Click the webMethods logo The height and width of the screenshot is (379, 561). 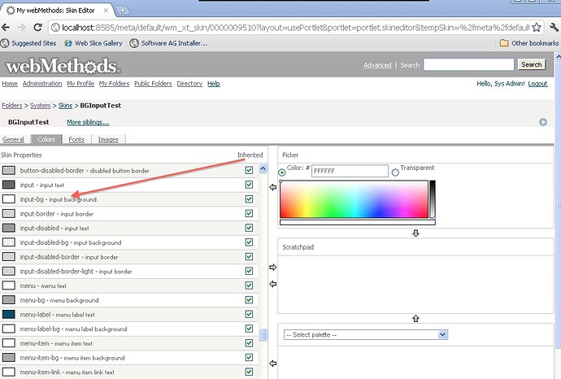click(63, 66)
